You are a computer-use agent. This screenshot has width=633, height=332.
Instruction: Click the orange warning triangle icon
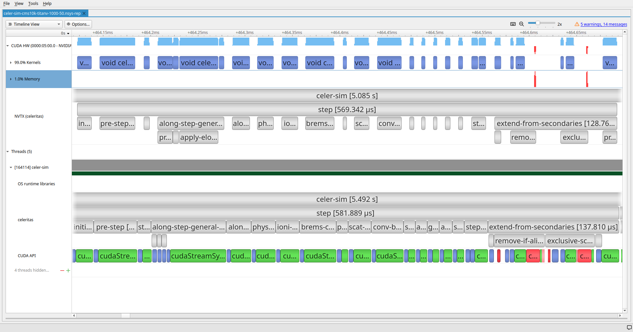[x=577, y=24]
